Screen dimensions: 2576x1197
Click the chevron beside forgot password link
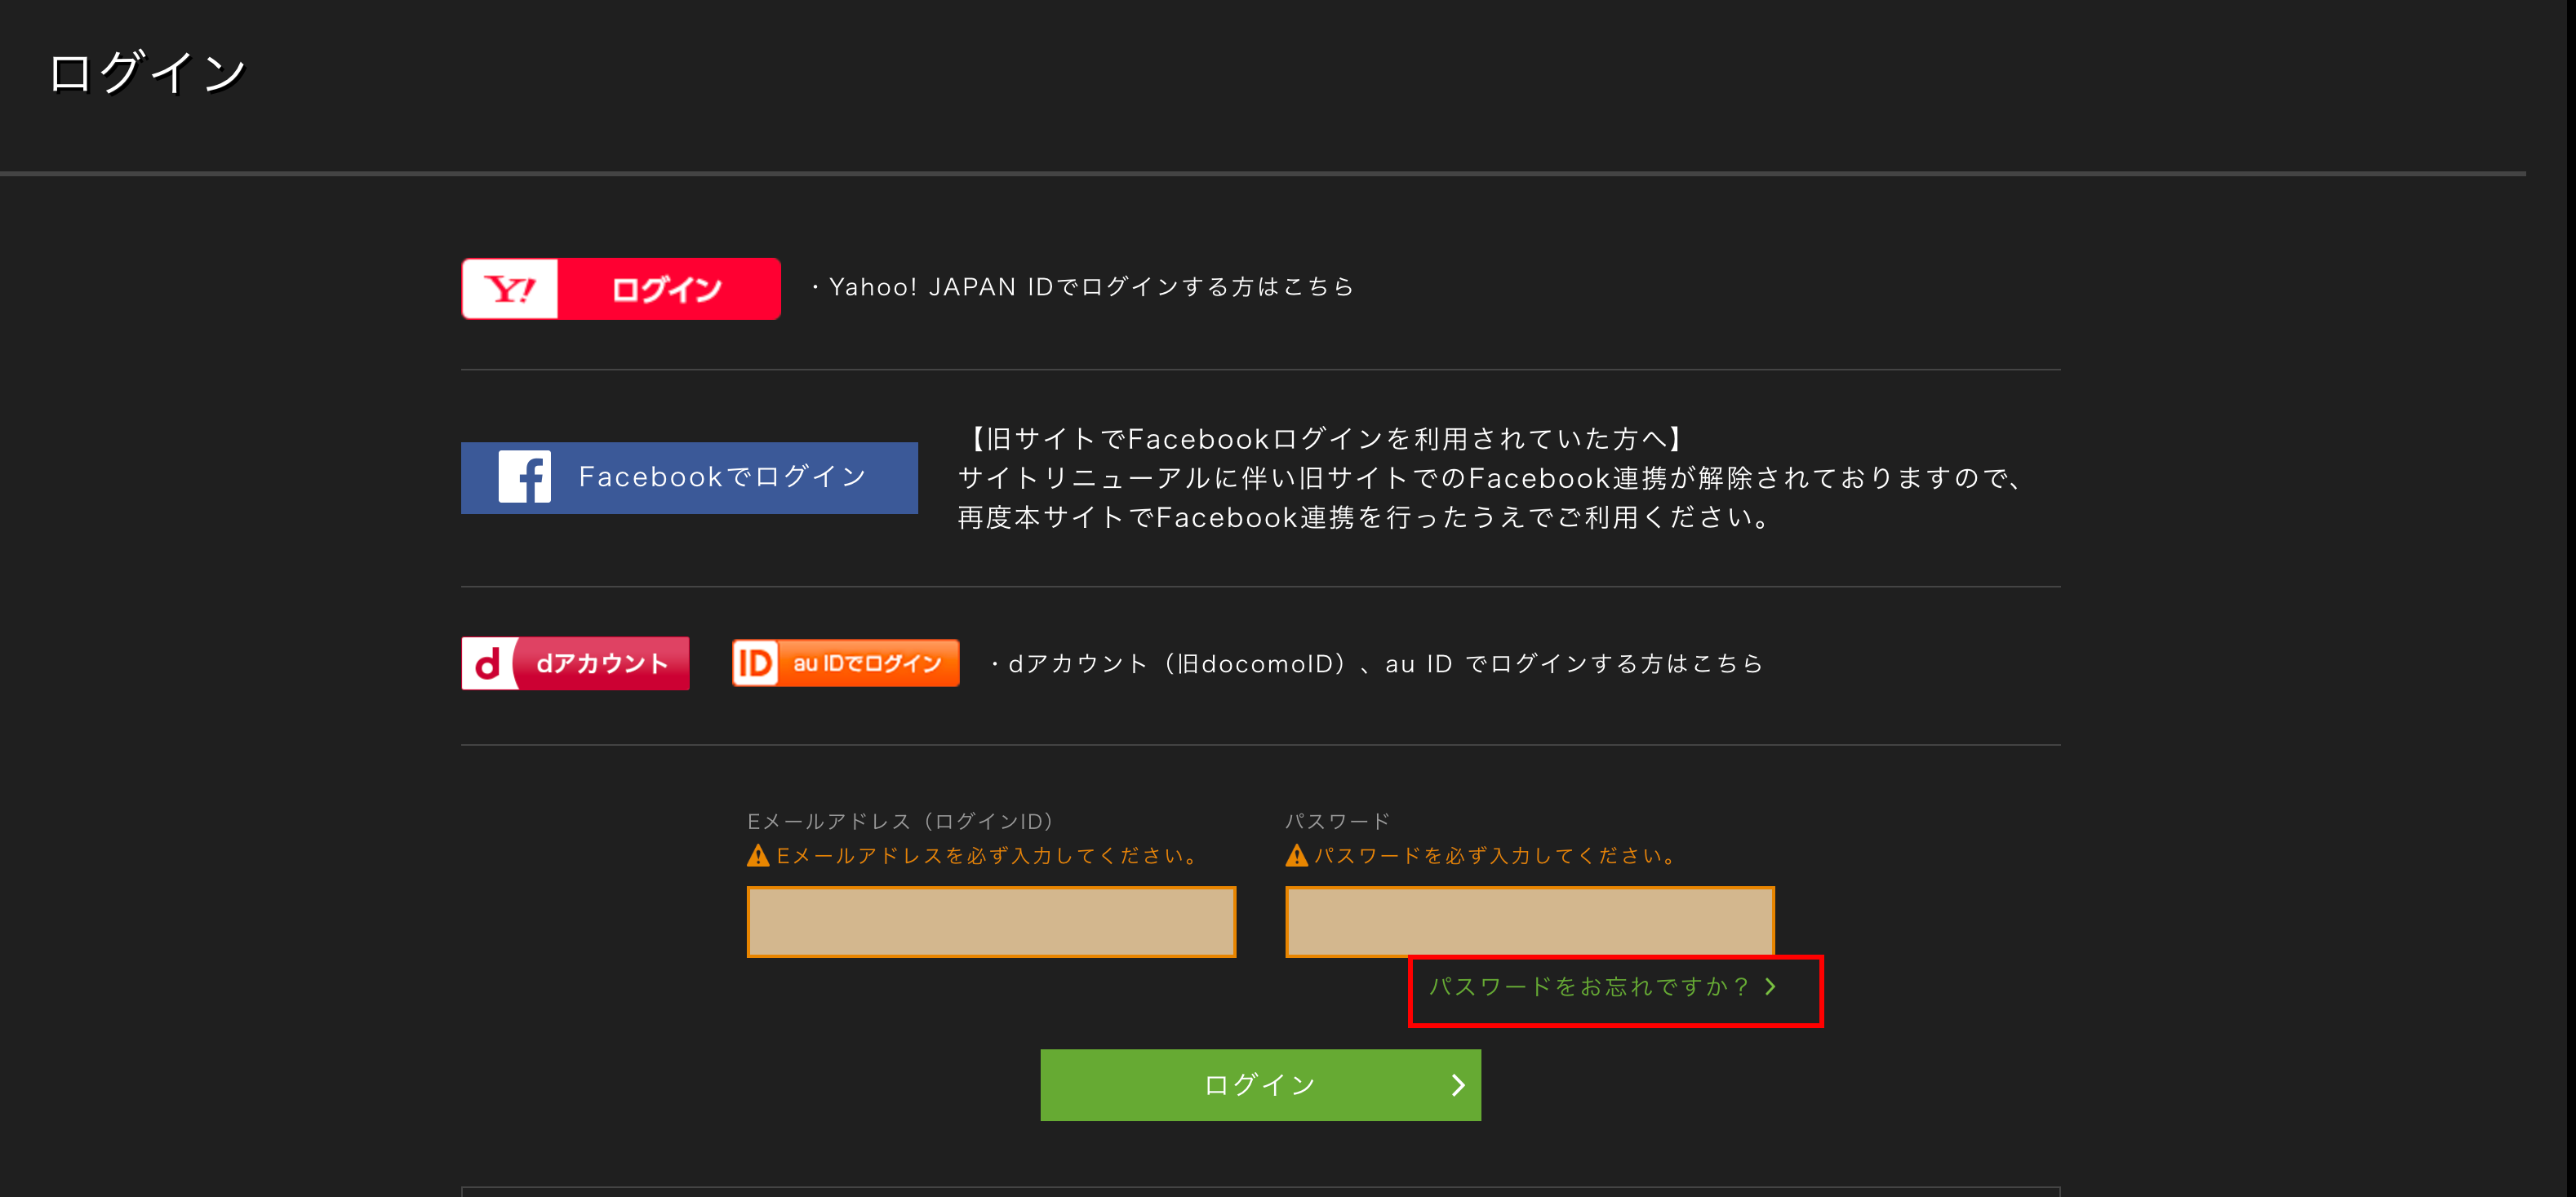coord(1770,987)
